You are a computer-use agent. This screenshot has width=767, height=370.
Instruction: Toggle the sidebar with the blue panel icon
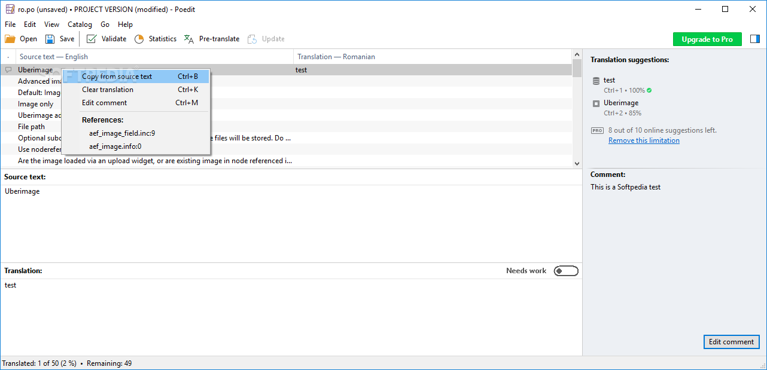[755, 39]
